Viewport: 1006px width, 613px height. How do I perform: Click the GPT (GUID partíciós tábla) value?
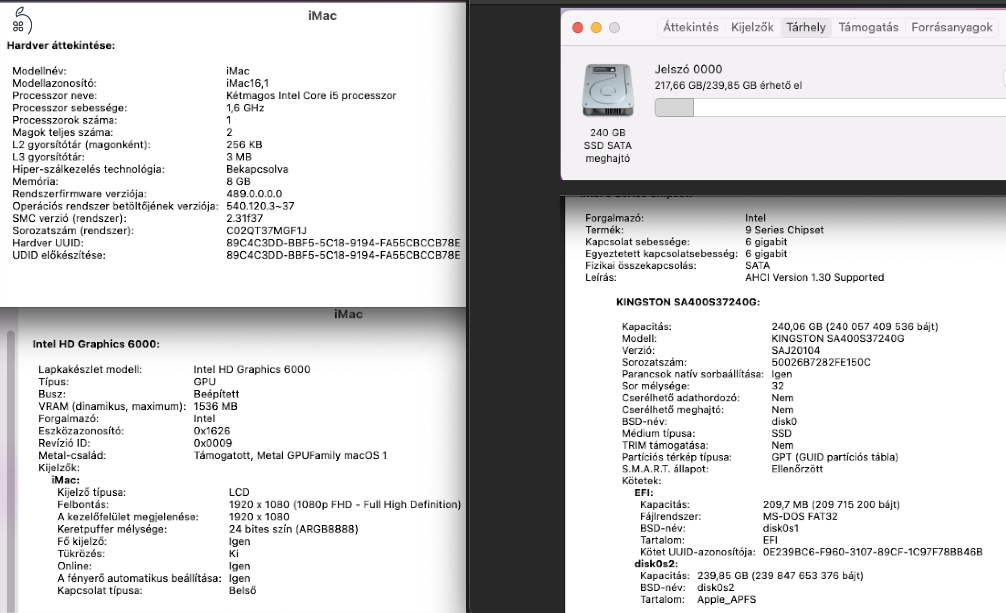coord(835,457)
